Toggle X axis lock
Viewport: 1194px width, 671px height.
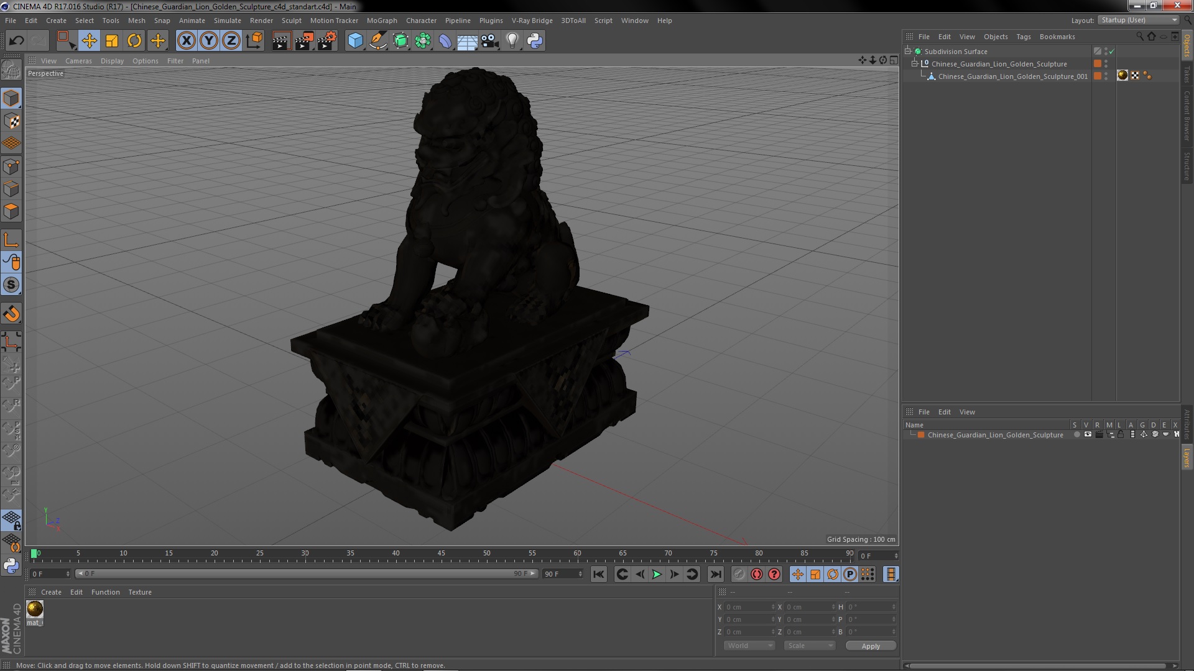point(186,41)
